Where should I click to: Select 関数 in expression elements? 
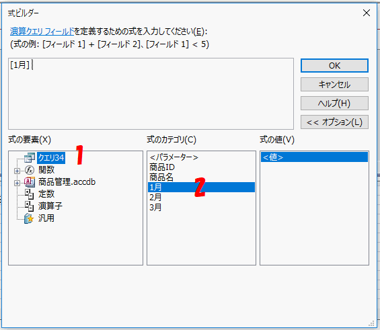46,170
